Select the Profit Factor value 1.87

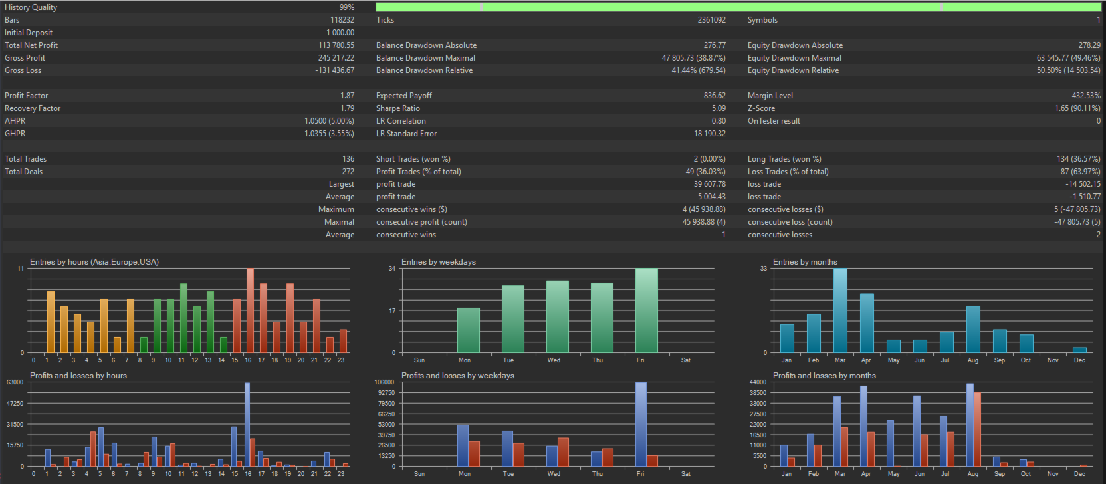[348, 96]
